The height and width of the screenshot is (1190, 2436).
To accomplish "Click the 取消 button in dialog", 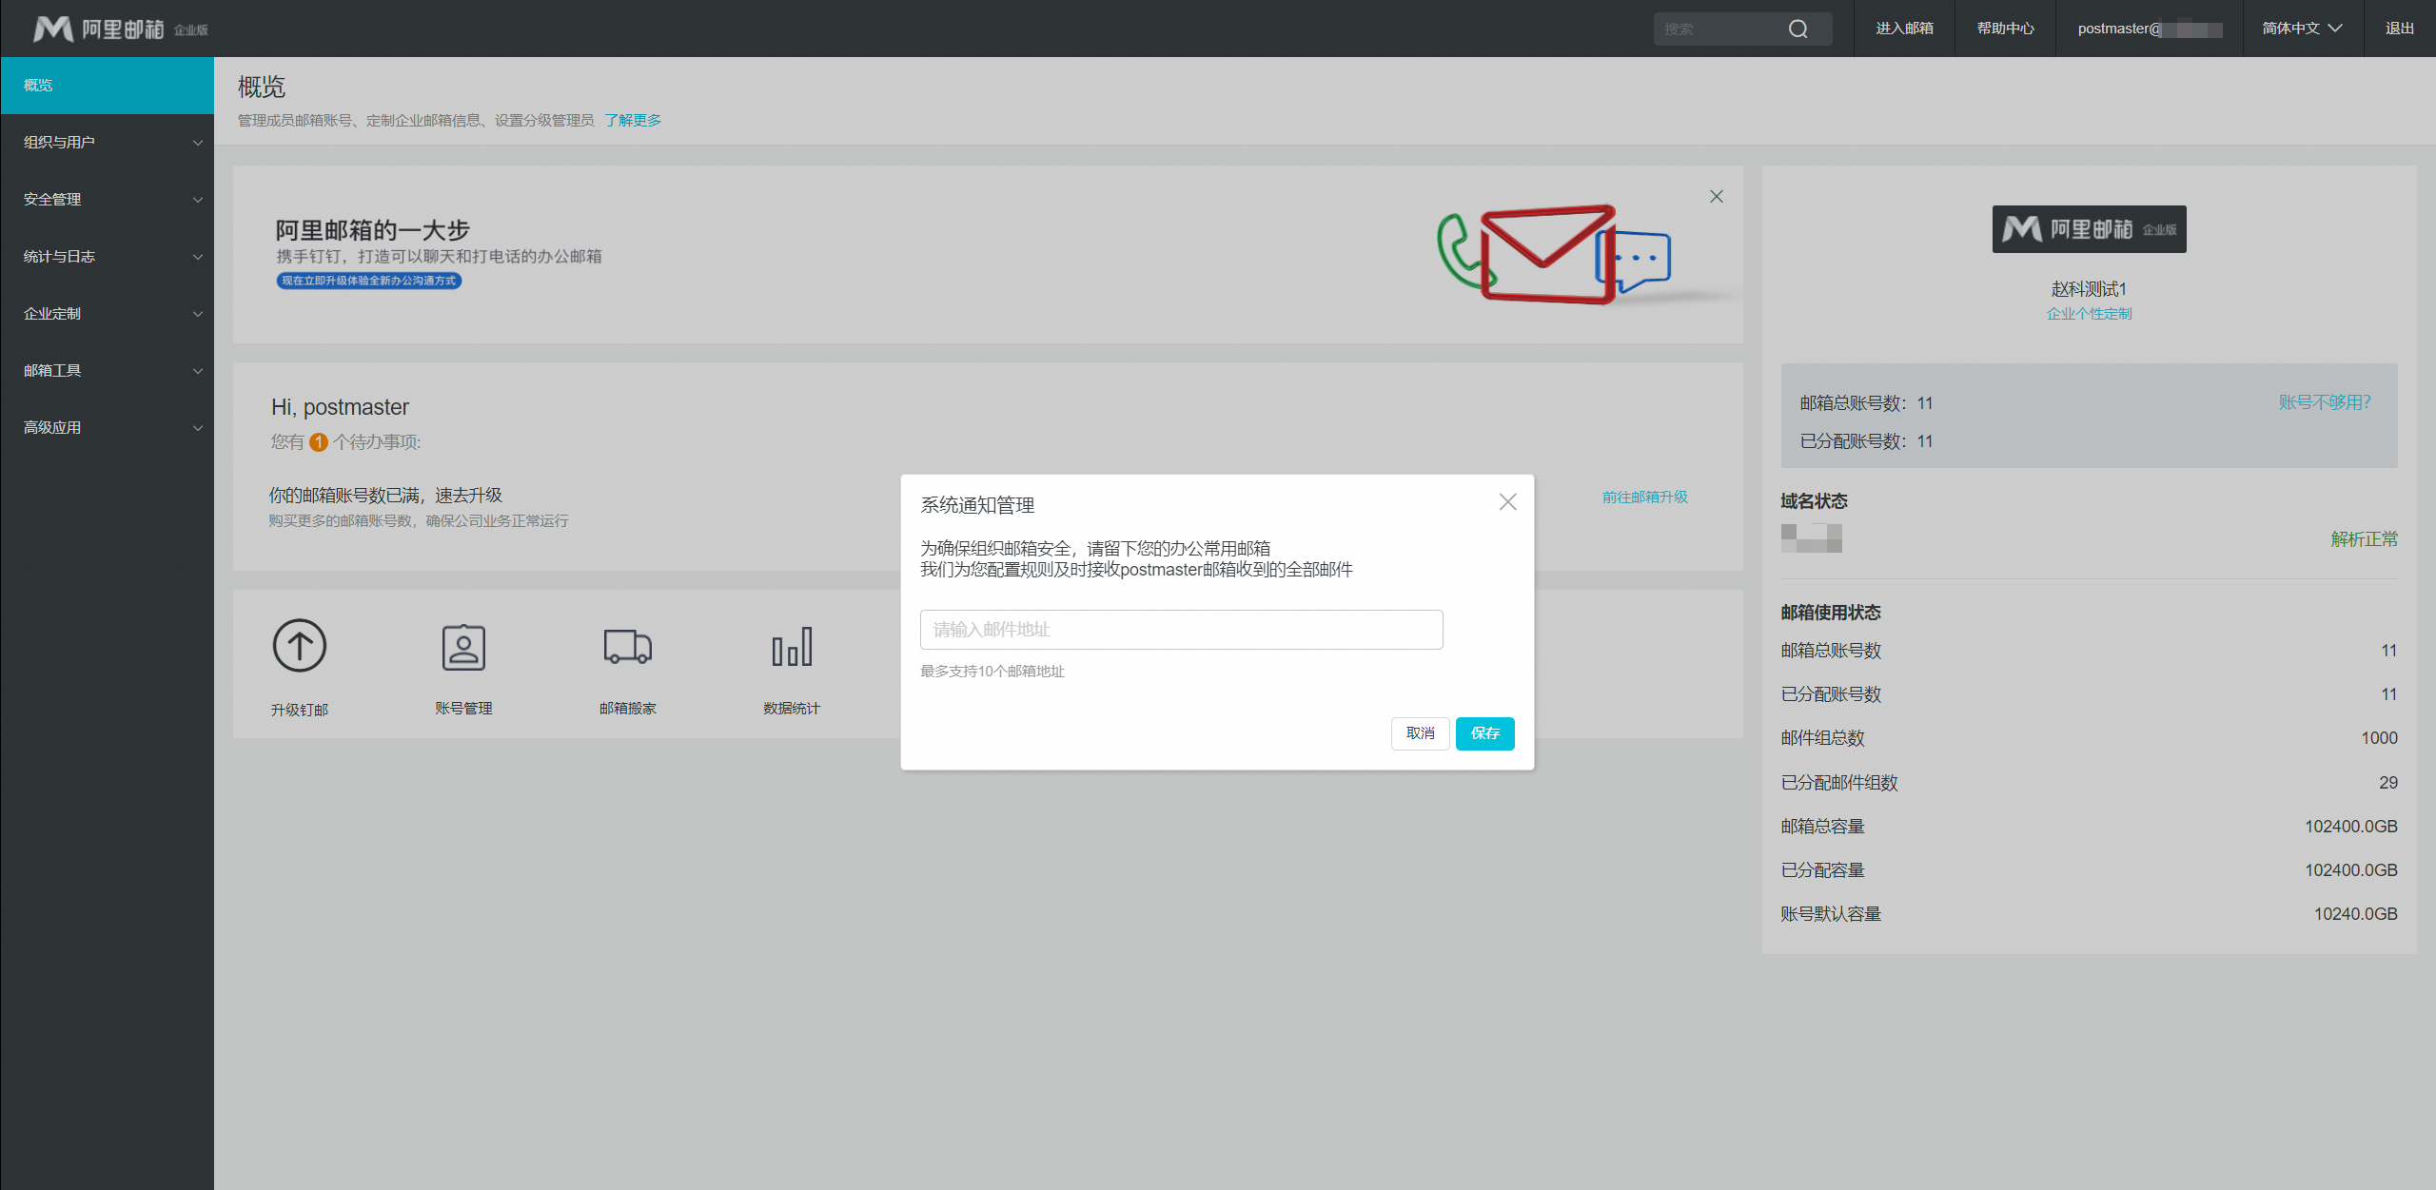I will coord(1420,733).
